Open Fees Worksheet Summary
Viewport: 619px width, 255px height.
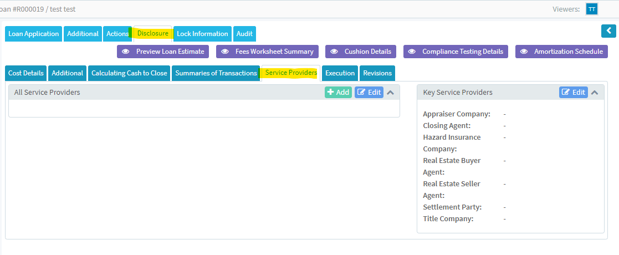[x=268, y=52]
